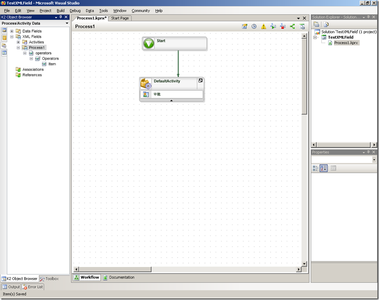The height and width of the screenshot is (300, 379).
Task: Toggle auto-hide pin on Solution Explorer
Action: (369, 17)
